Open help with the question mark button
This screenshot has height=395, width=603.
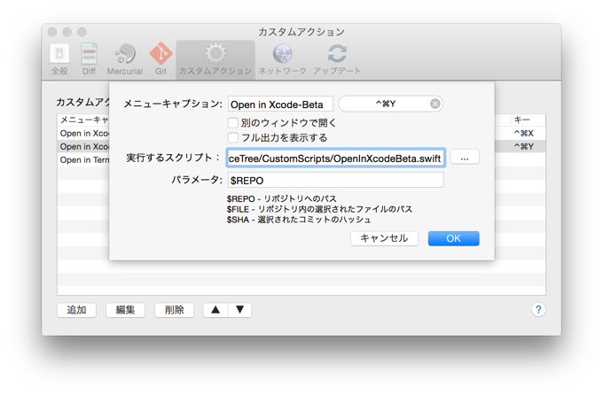(x=538, y=309)
